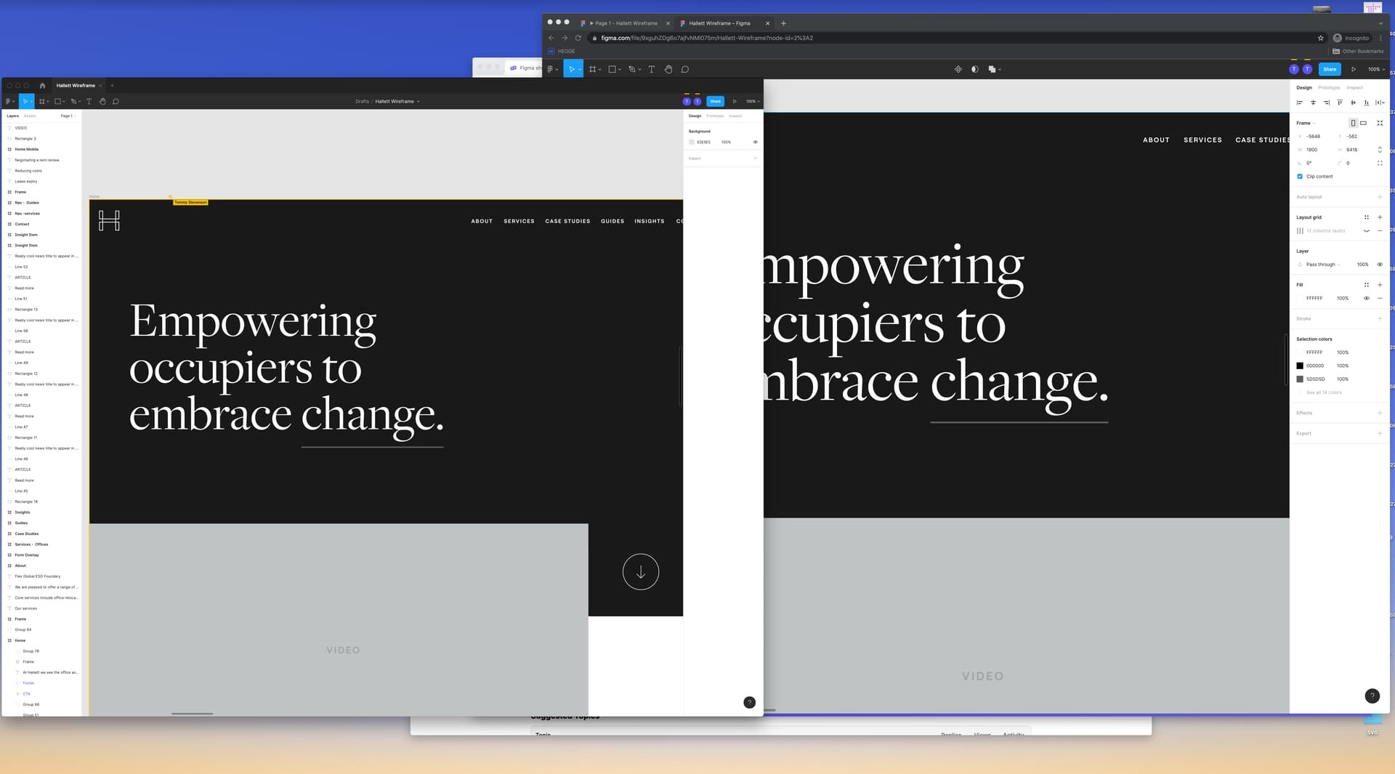The width and height of the screenshot is (1395, 774).
Task: Click Resize to fit icon beside Frame
Action: pos(1380,123)
